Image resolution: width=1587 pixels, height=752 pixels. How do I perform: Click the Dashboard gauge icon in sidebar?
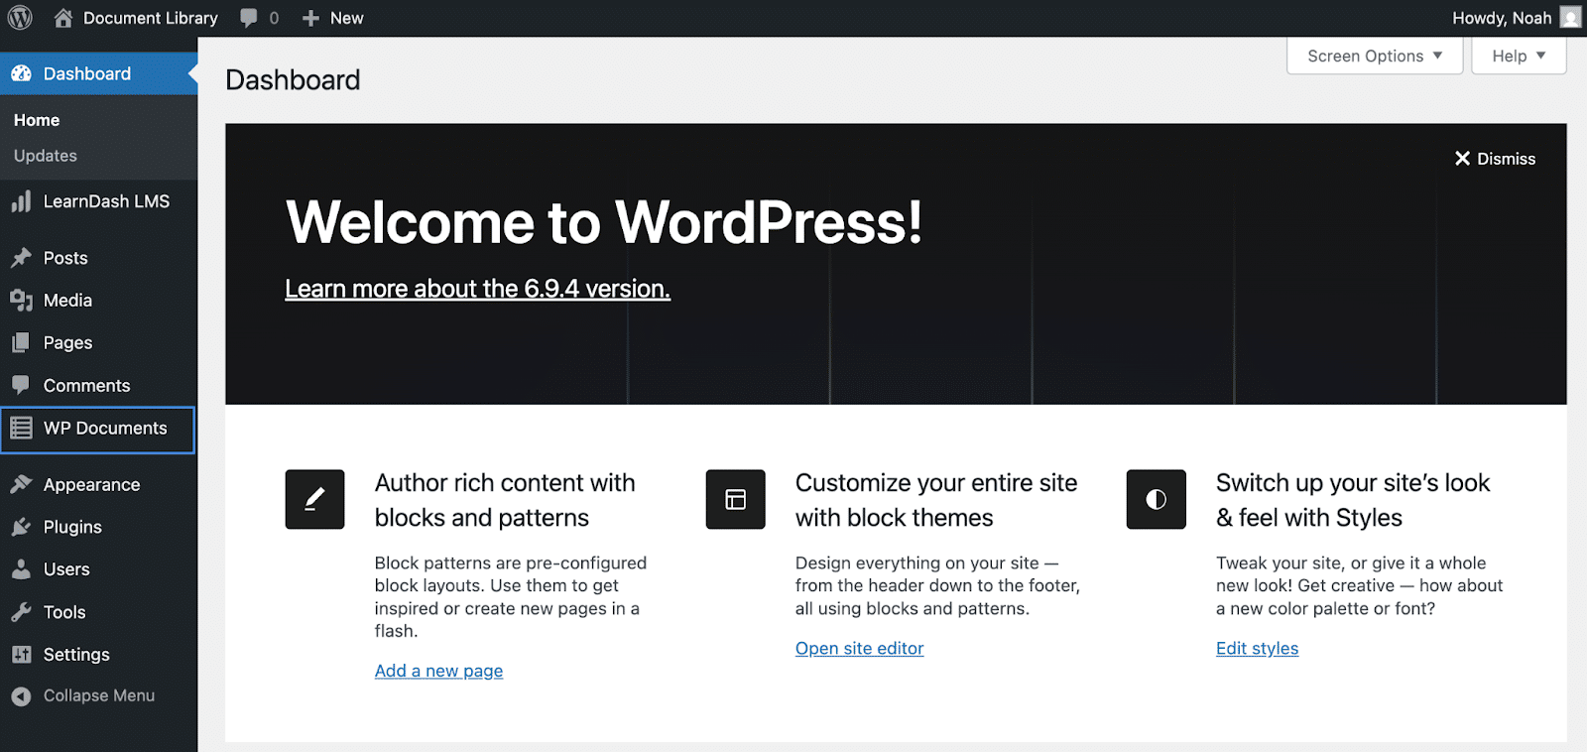(21, 73)
